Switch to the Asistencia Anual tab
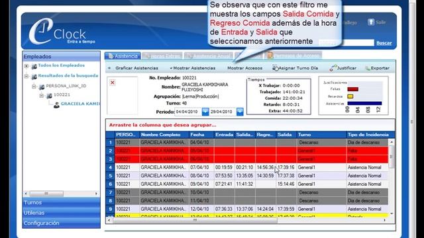Screen dimensions: 424x238 [x=208, y=56]
